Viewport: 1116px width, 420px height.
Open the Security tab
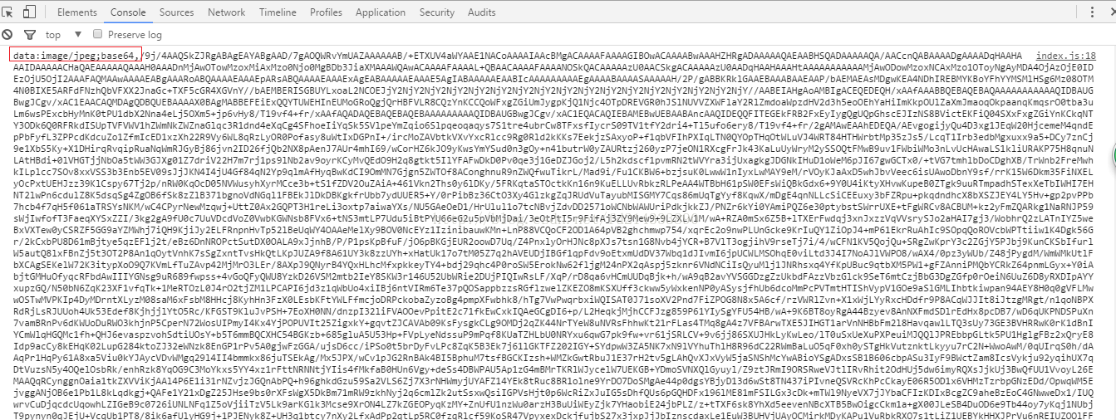[437, 12]
